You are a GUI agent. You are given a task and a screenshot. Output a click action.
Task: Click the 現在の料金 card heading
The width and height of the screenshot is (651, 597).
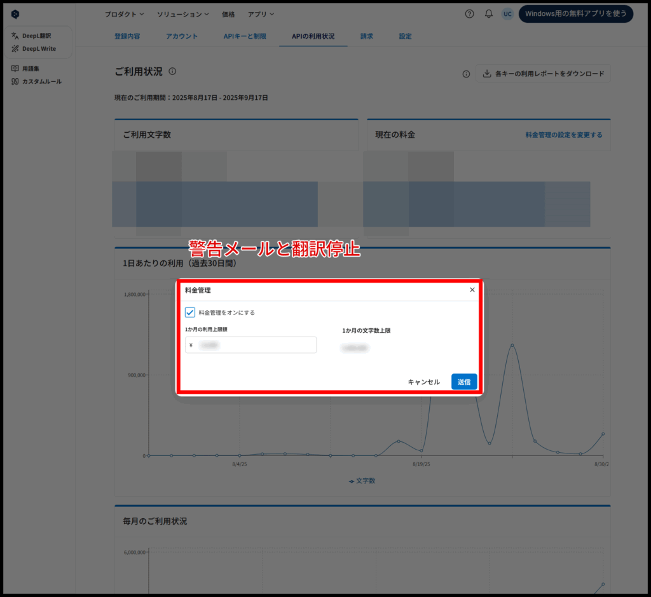coord(395,135)
